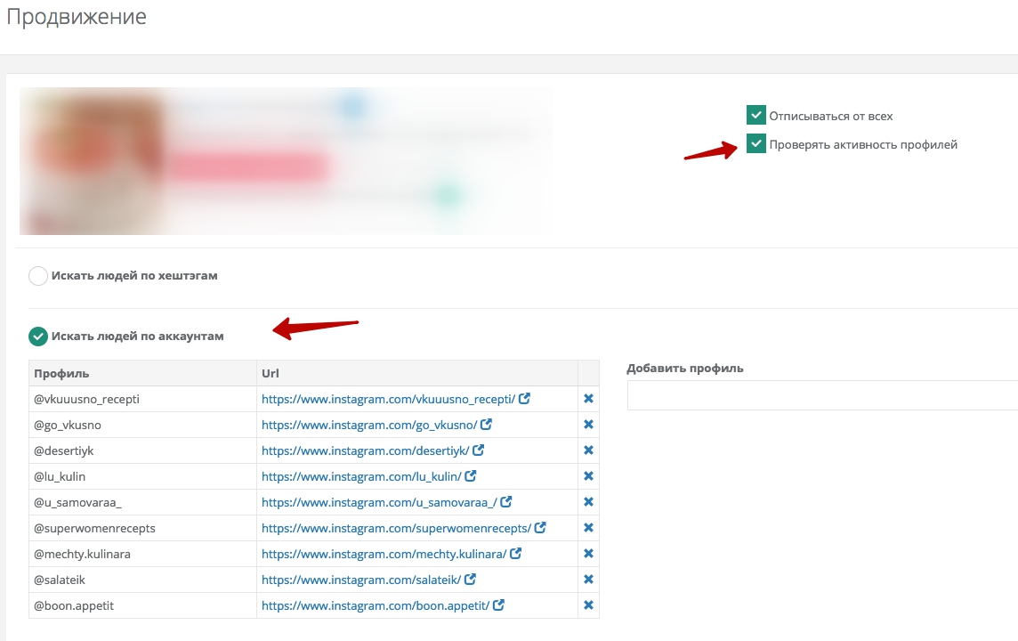Delete the @boon.appetit profile entry
This screenshot has height=641, width=1018.
[x=588, y=605]
